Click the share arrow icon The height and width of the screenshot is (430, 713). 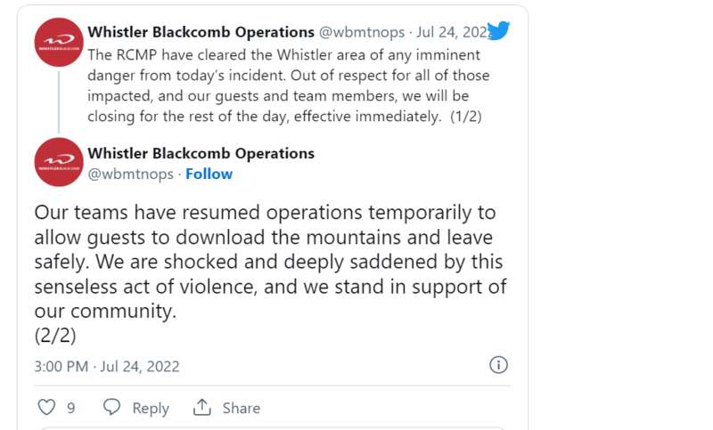202,408
